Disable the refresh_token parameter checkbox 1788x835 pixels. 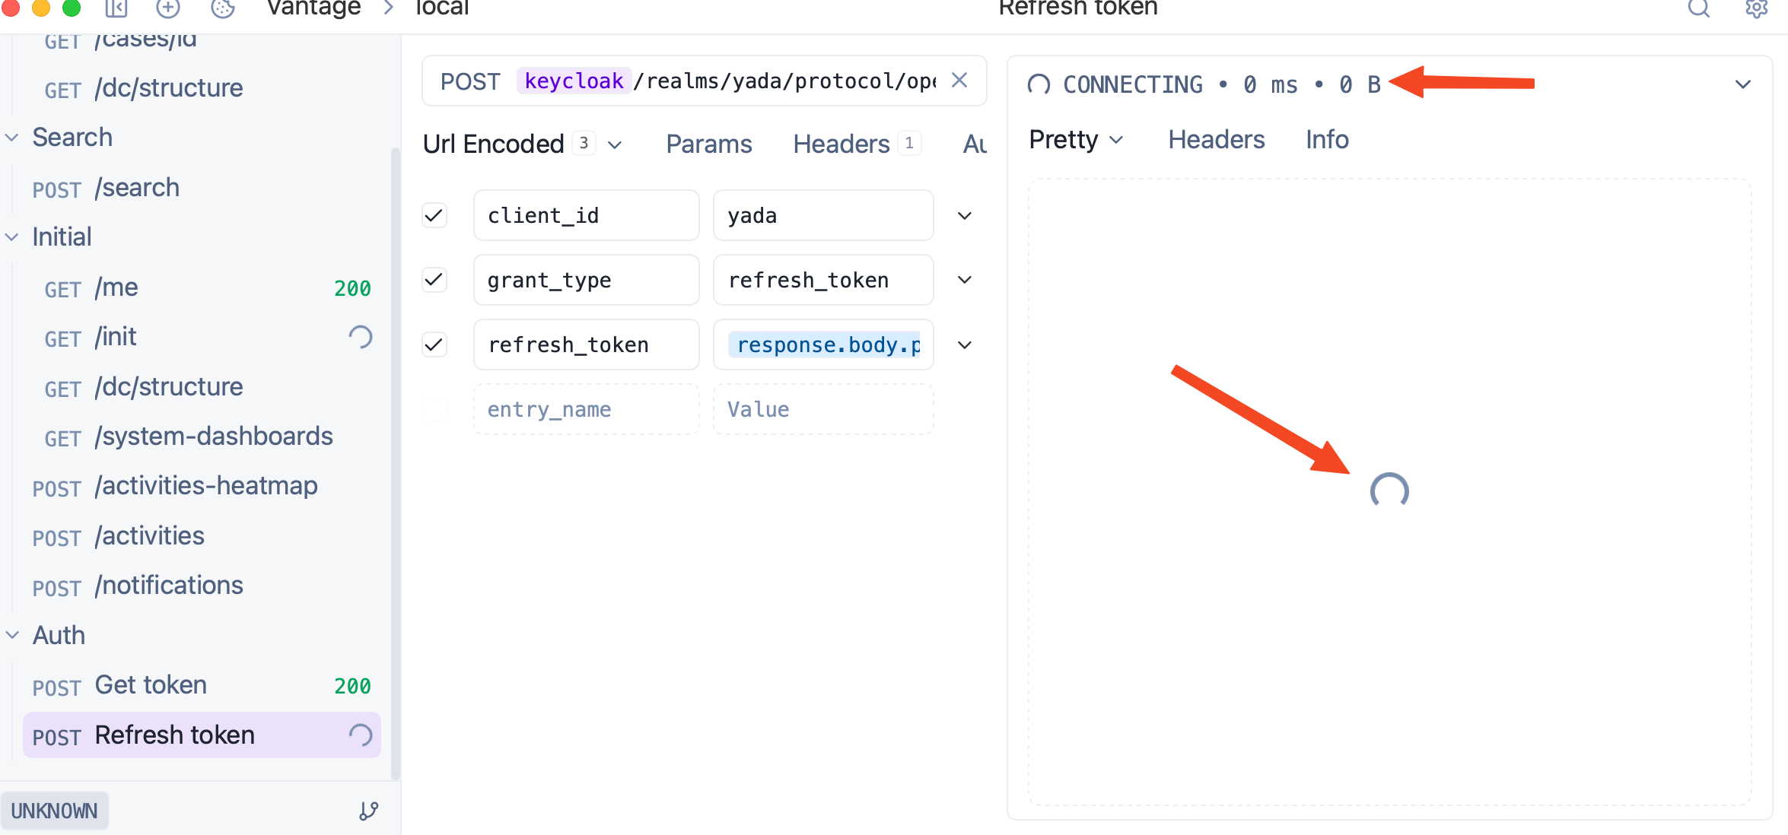[x=434, y=344]
